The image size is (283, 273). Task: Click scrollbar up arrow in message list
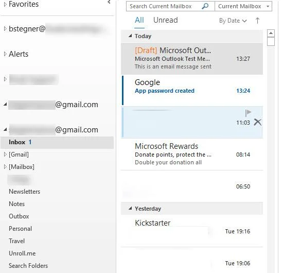coord(271,33)
